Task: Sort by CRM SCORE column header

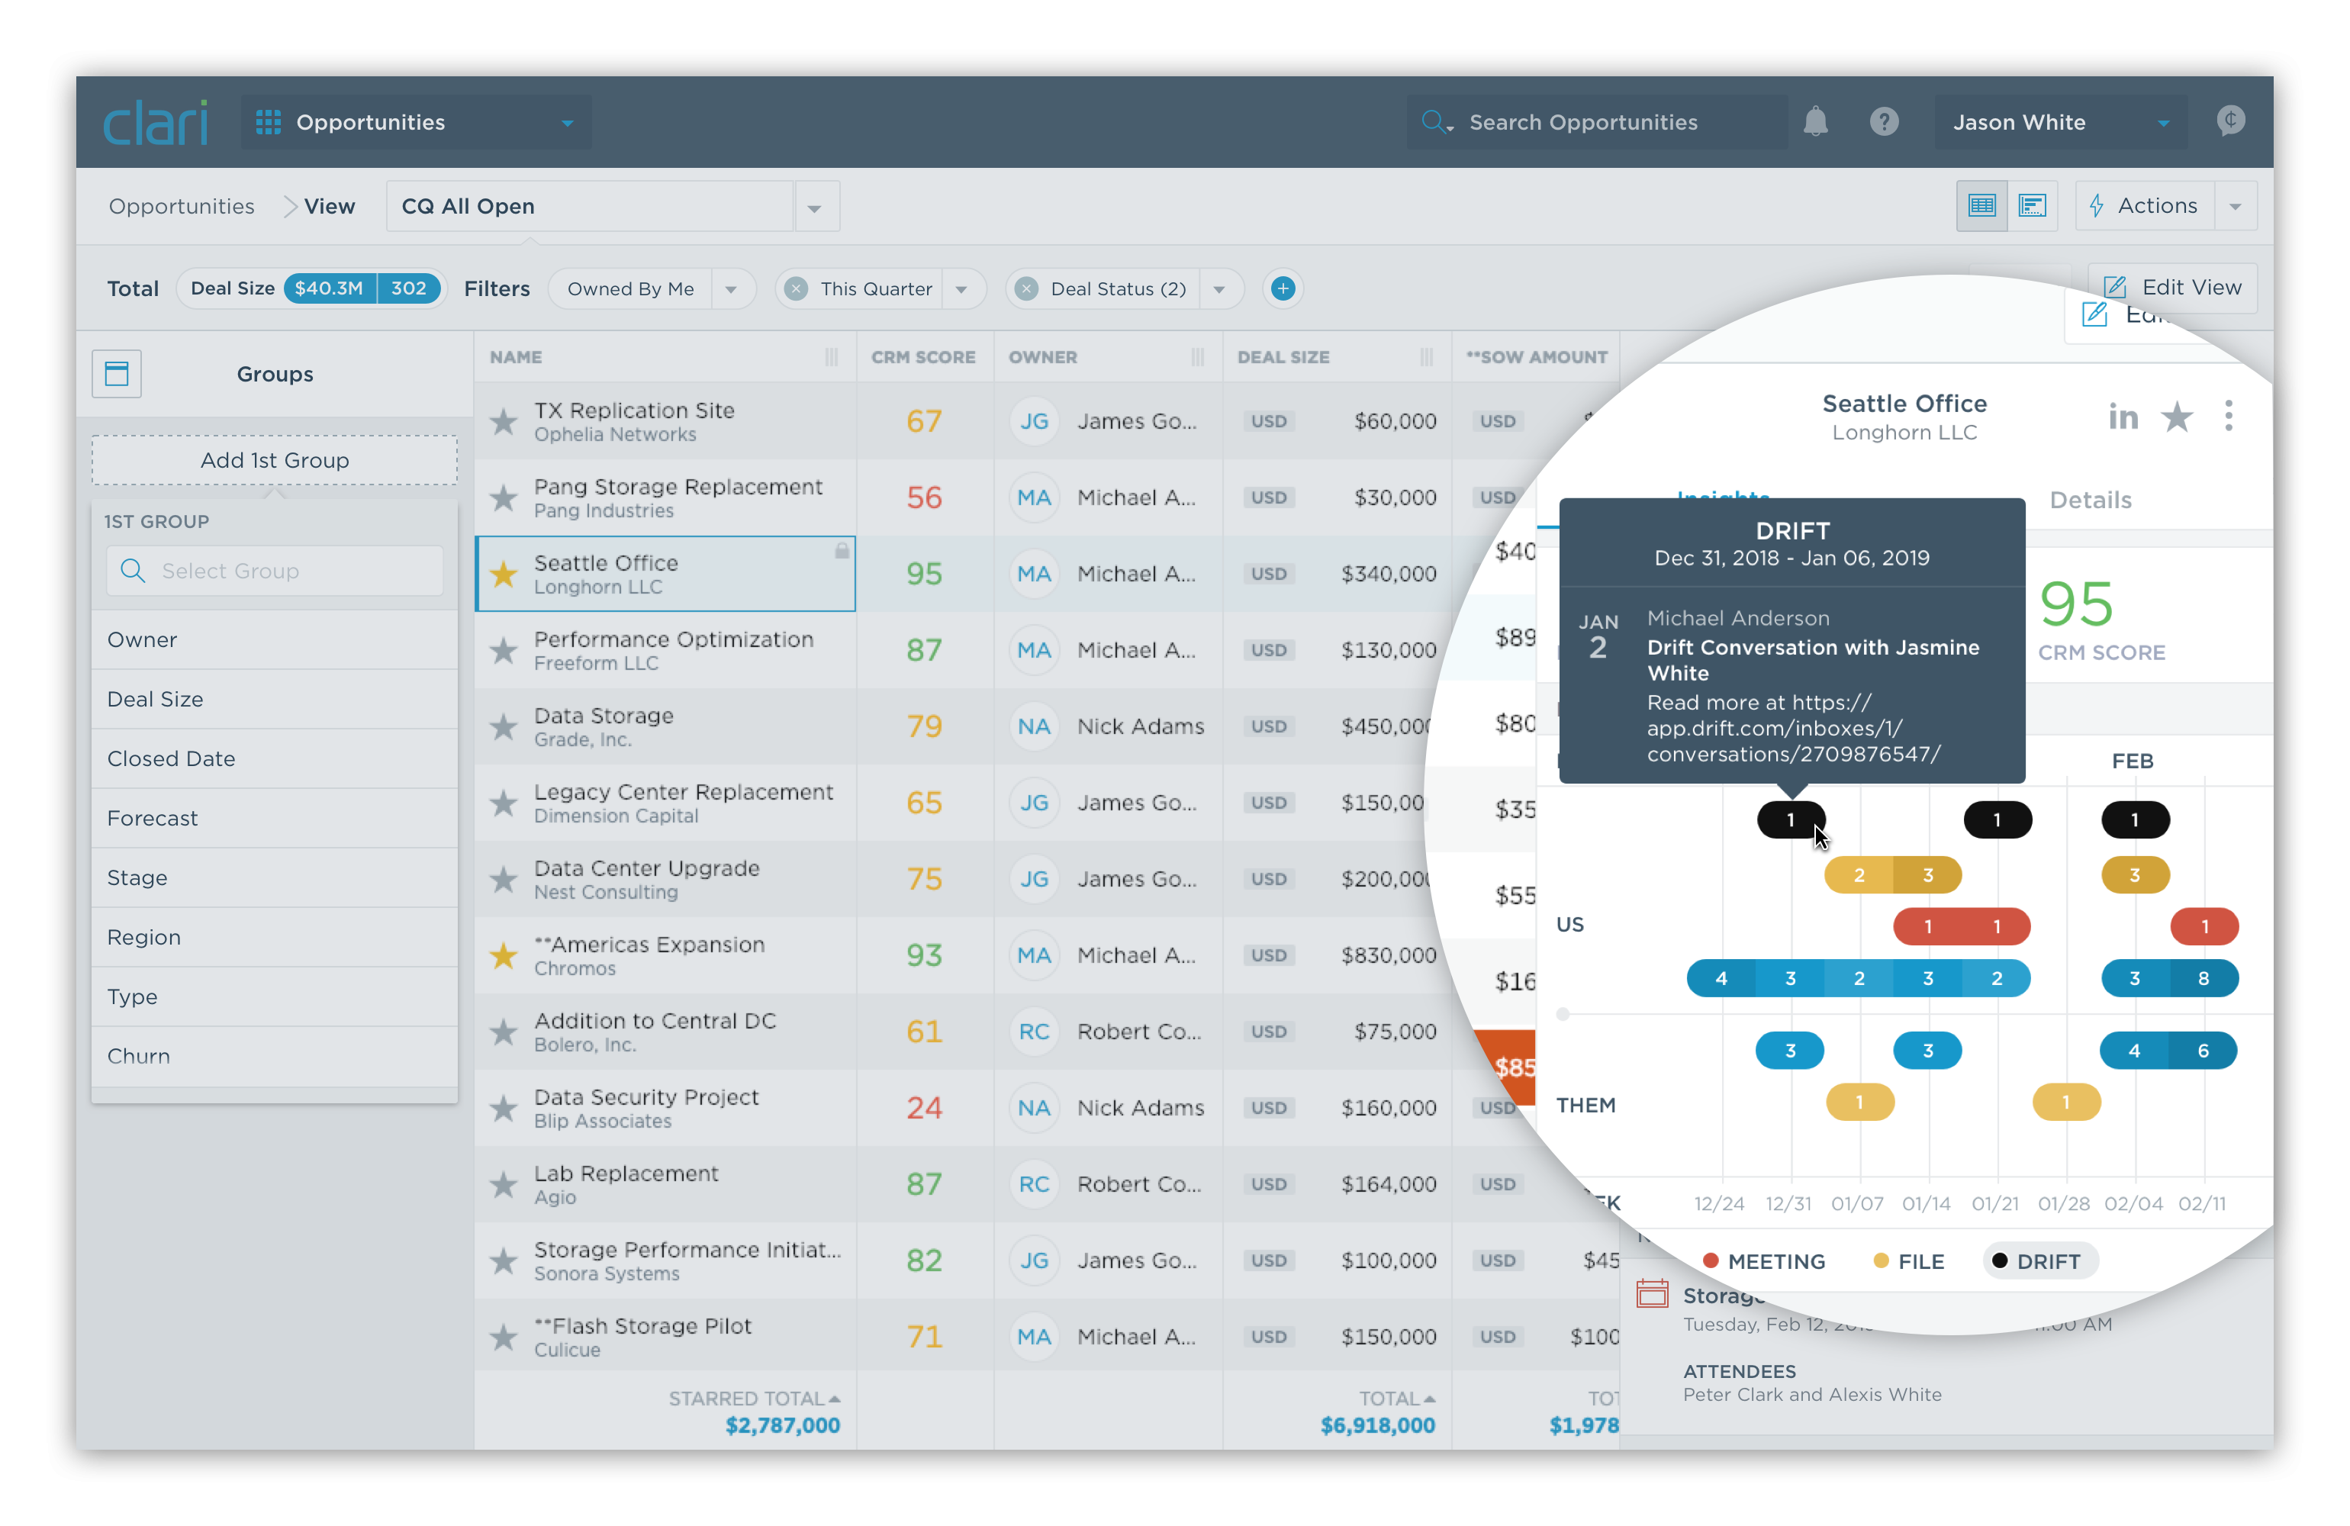Action: (923, 358)
